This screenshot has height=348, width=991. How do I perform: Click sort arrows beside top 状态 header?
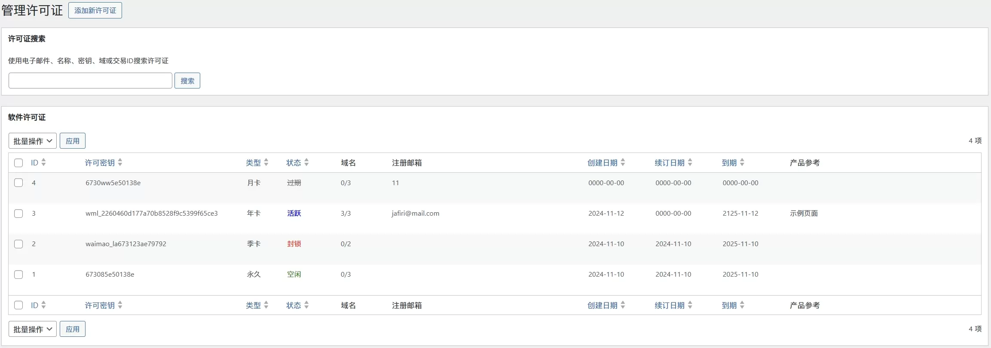306,162
